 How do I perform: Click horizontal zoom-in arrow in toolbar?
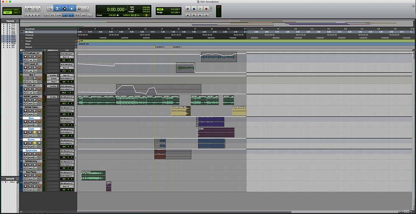tap(39, 9)
